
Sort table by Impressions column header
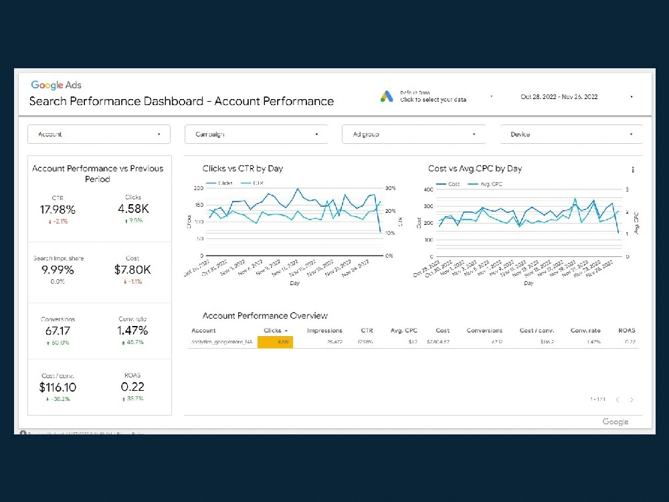[324, 331]
